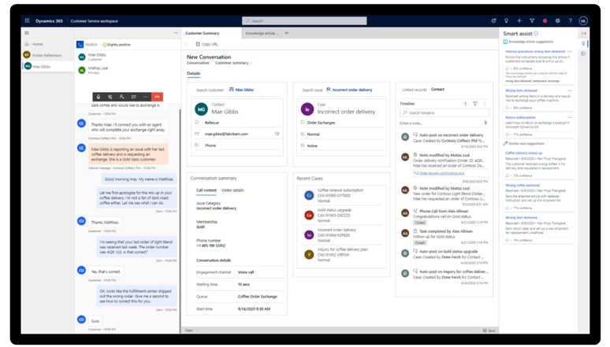This screenshot has width=610, height=347.
Task: Open Internal procedure: wrong item delivered article
Action: click(x=535, y=51)
